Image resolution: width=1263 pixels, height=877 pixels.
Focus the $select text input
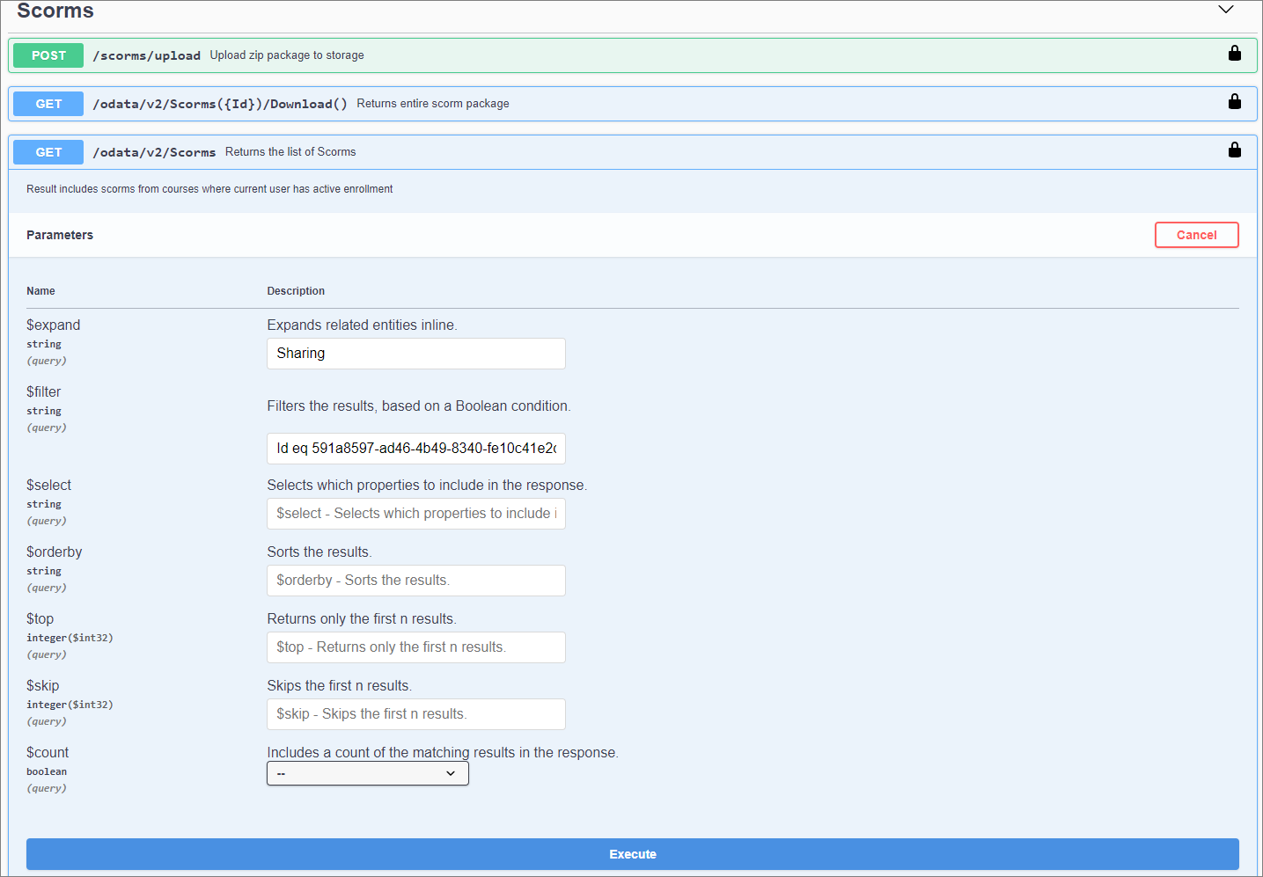(x=415, y=514)
